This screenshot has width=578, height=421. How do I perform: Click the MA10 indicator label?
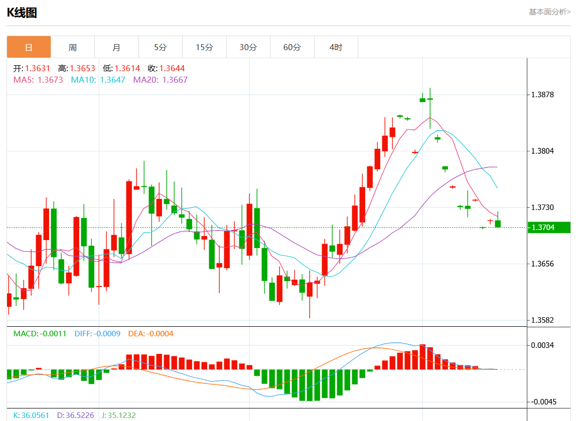(x=98, y=80)
